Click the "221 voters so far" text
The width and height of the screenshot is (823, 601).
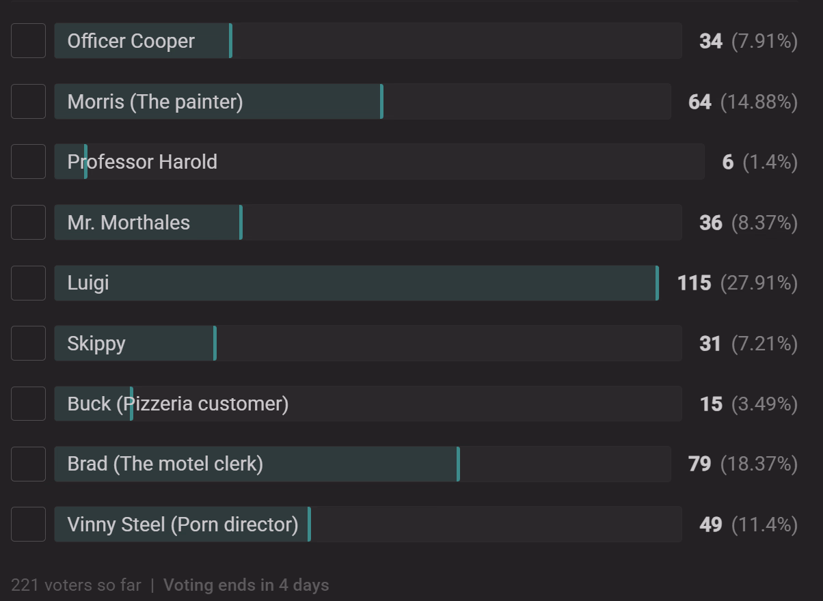pyautogui.click(x=76, y=585)
